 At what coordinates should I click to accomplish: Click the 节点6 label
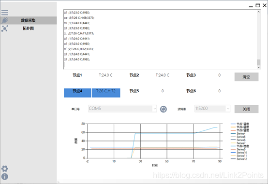191,91
